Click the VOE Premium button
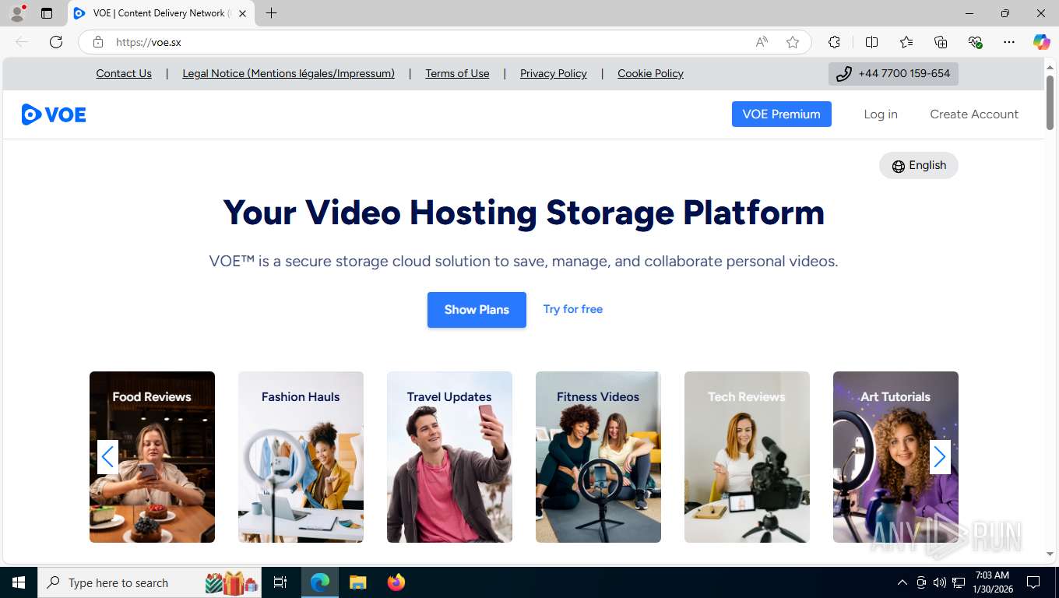1059x598 pixels. 781,114
